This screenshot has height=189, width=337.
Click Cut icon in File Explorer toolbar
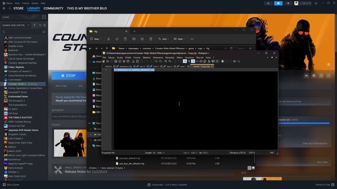coord(108,39)
